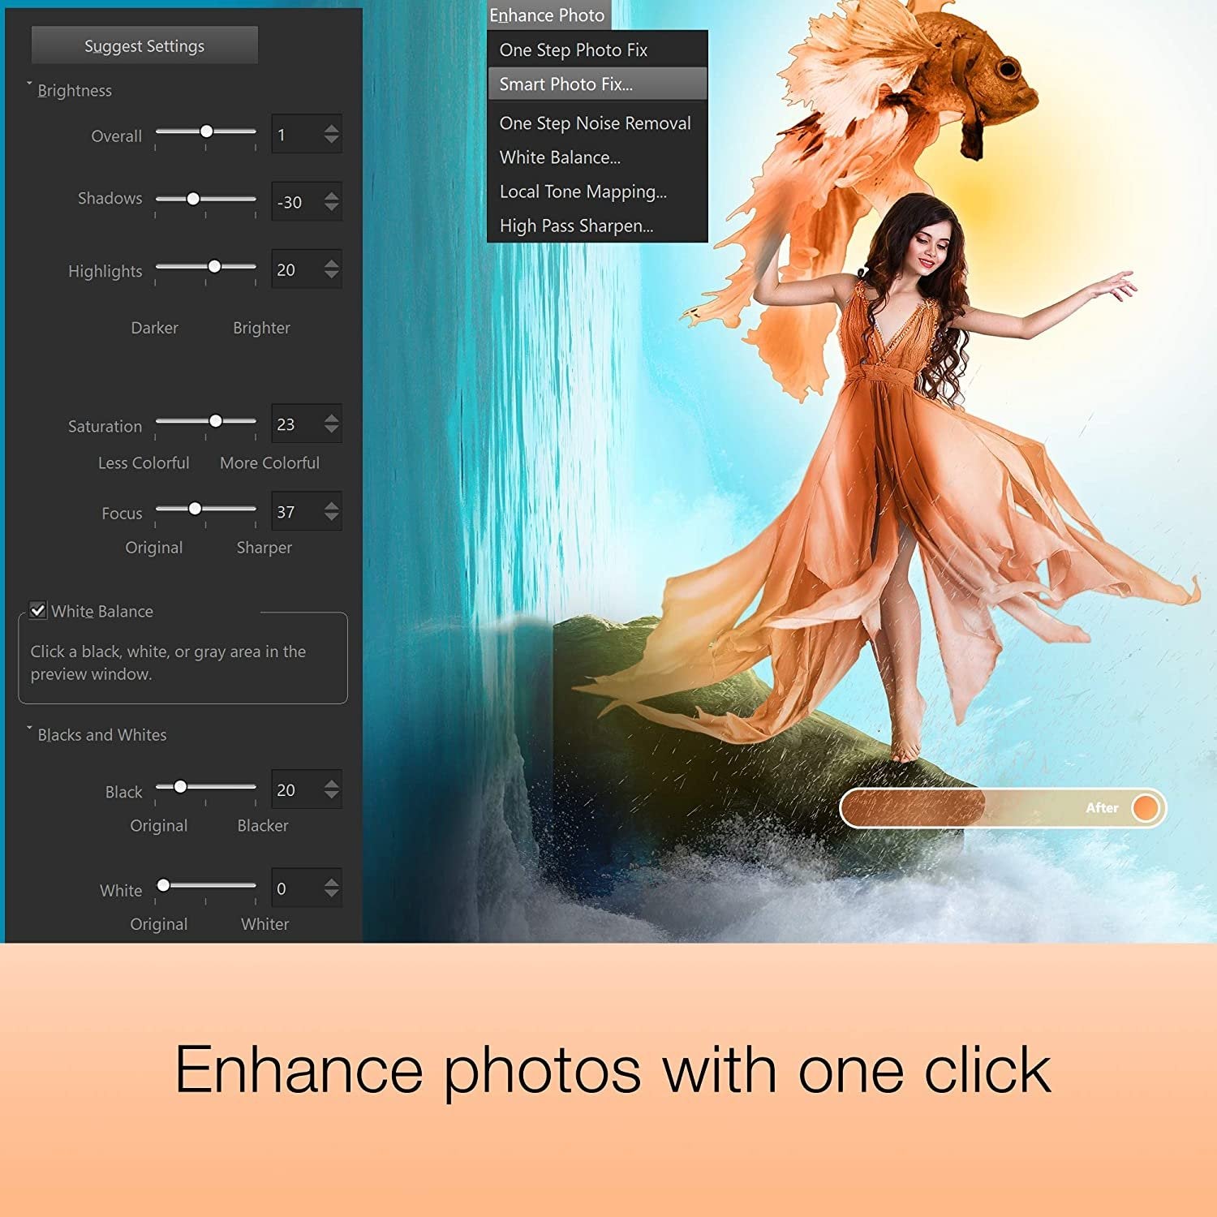Click the Saturation slider handle
The width and height of the screenshot is (1217, 1217).
pyautogui.click(x=216, y=421)
